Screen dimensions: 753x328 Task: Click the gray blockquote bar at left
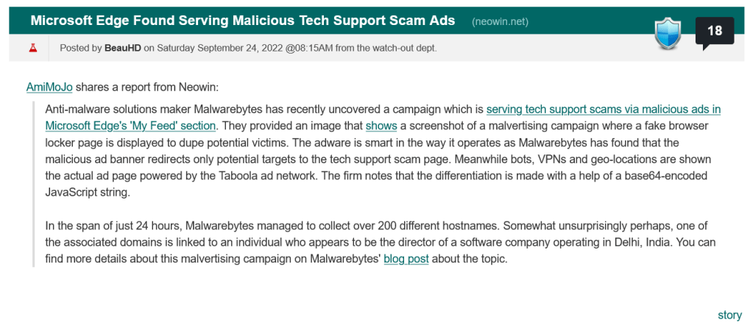coord(34,184)
